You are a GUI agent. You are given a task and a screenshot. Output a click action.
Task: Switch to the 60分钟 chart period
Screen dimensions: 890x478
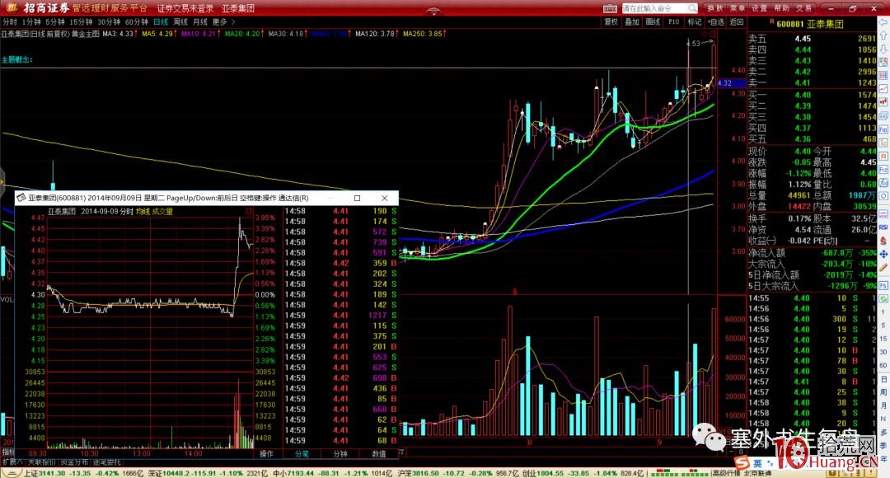point(136,22)
